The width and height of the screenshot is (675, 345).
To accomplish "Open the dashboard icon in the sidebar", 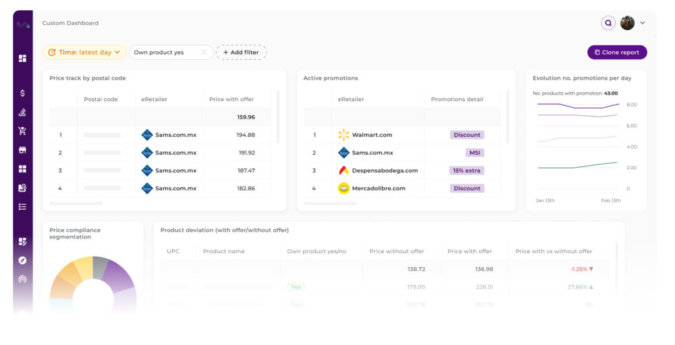I will point(22,59).
